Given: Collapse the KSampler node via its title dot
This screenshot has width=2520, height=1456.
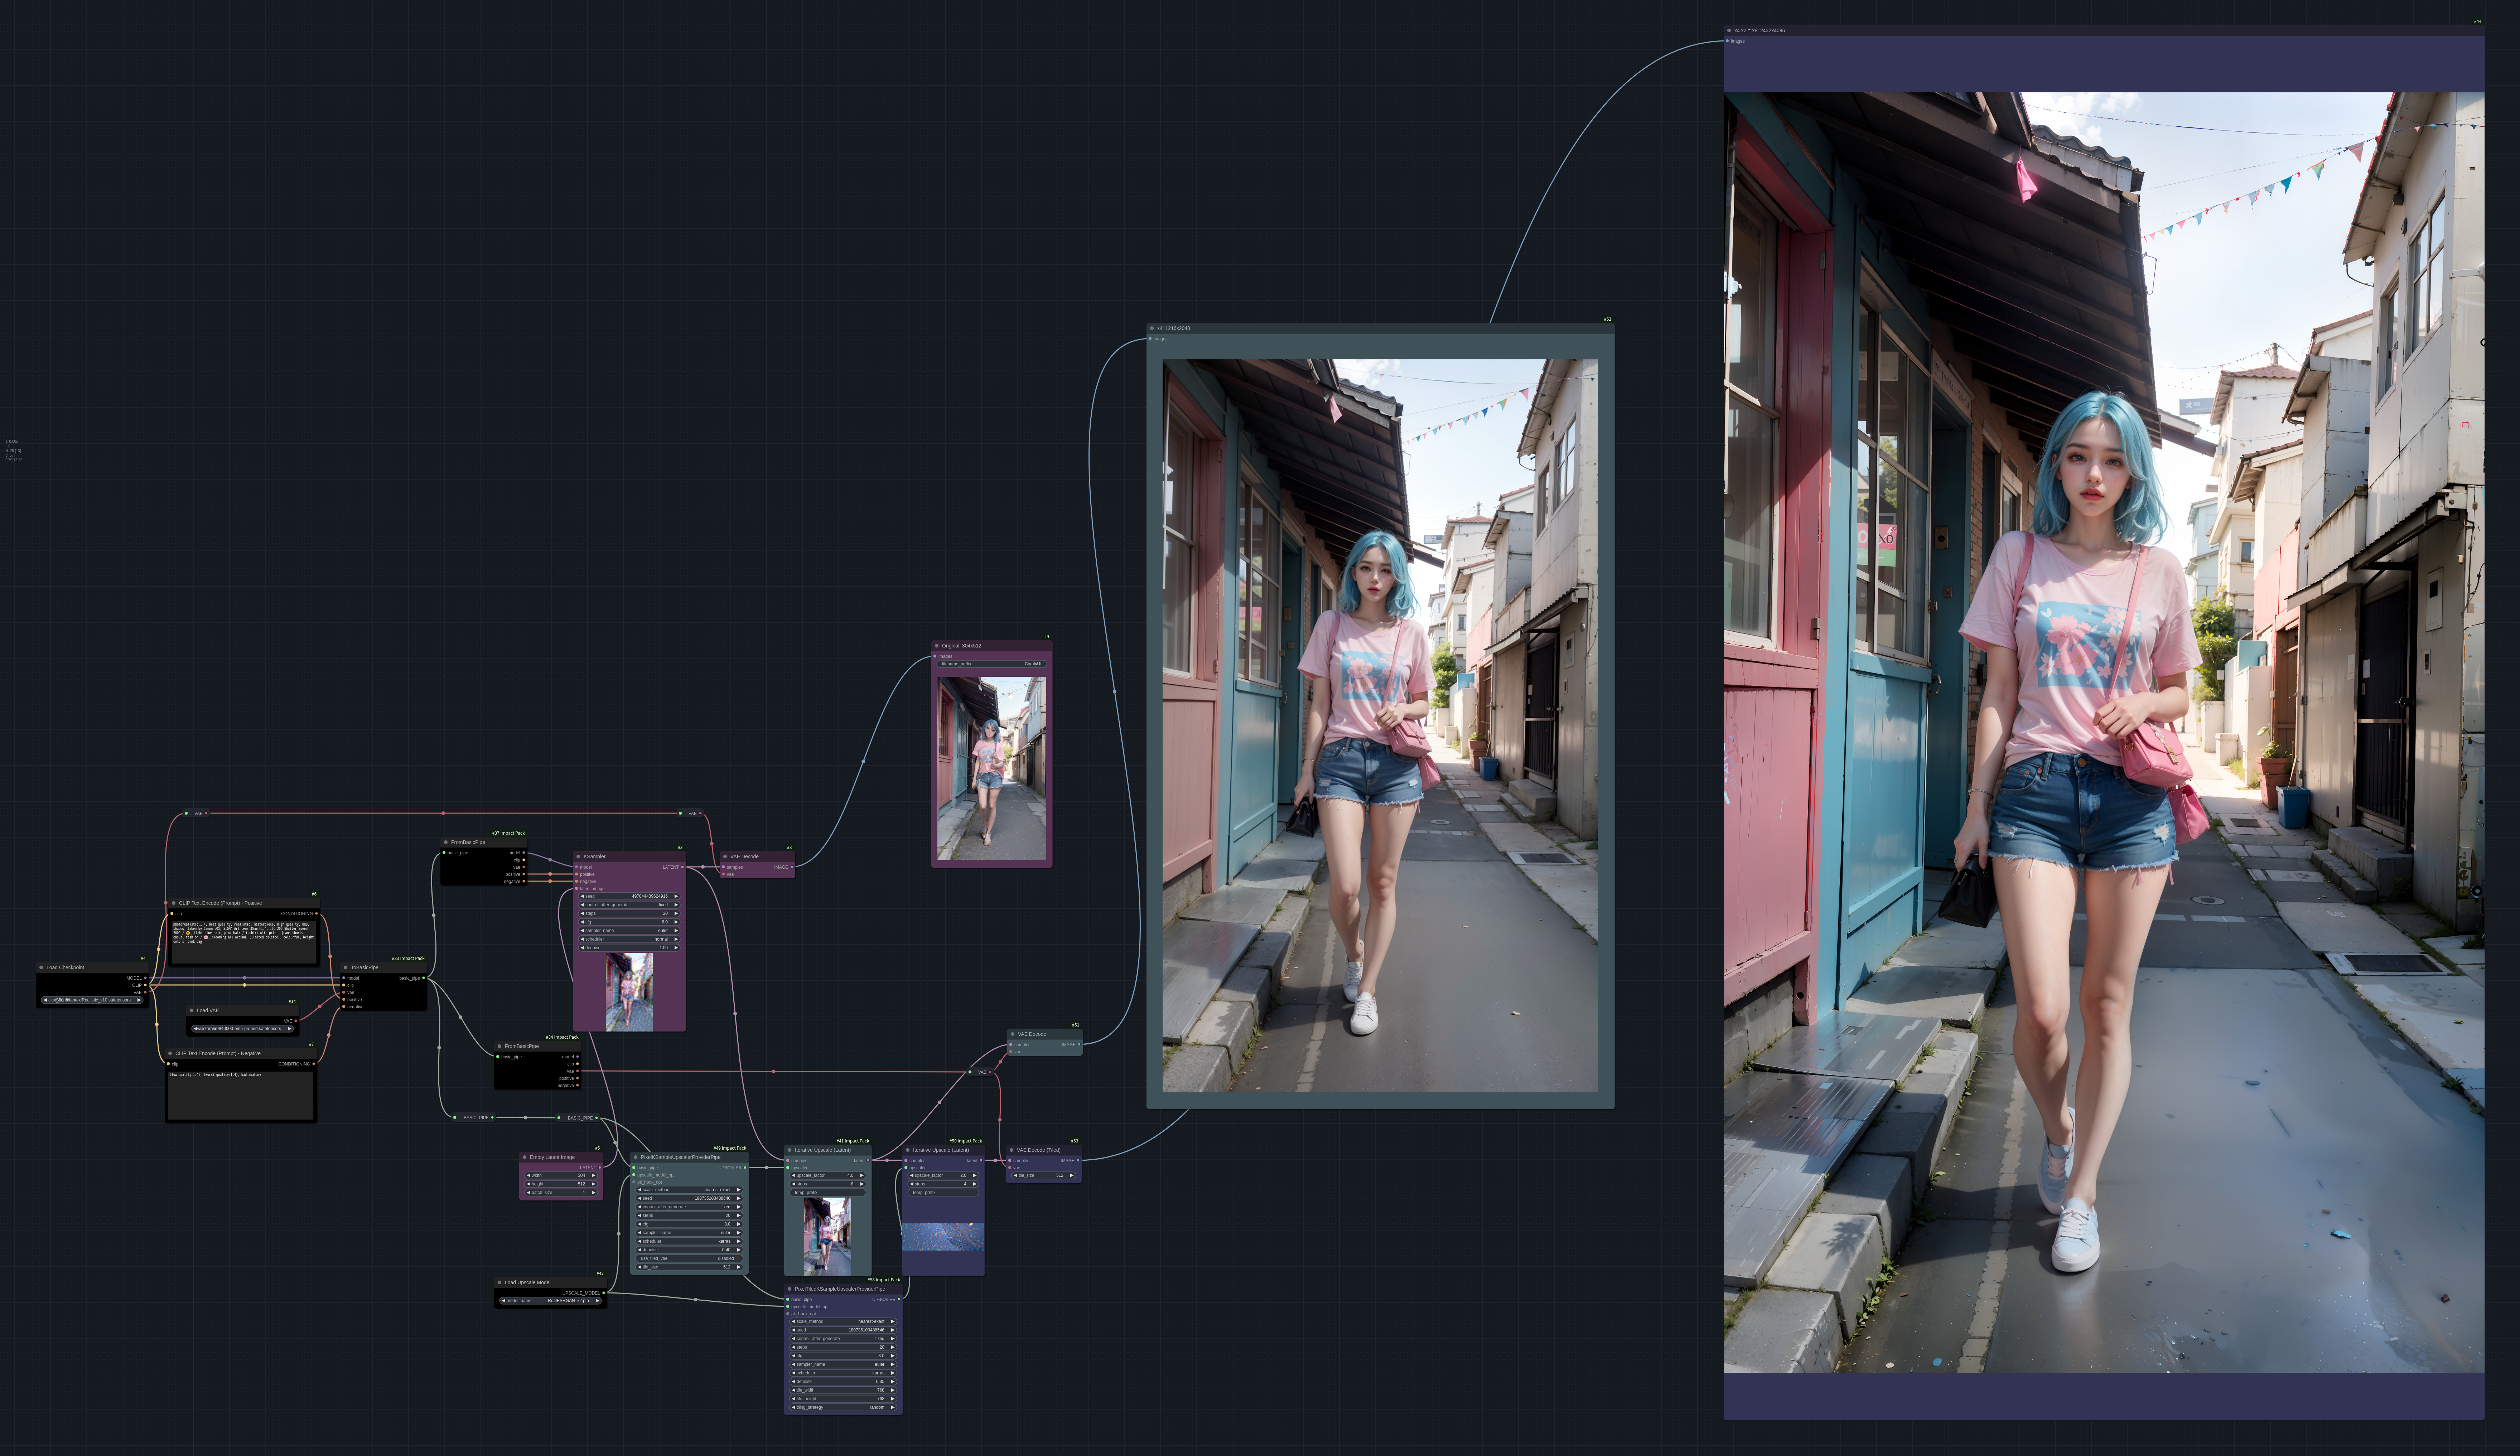Looking at the screenshot, I should click(x=578, y=856).
